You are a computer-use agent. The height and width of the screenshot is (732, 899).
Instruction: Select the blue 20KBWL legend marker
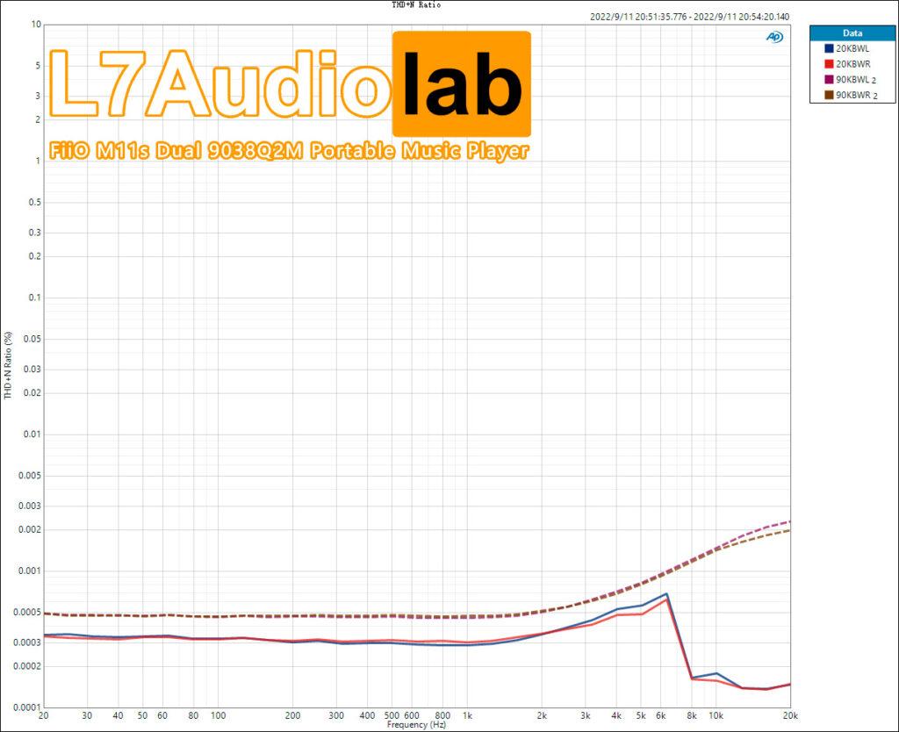coord(829,48)
